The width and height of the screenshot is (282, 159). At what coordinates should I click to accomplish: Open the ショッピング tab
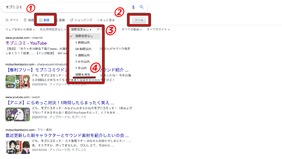[x=81, y=20]
